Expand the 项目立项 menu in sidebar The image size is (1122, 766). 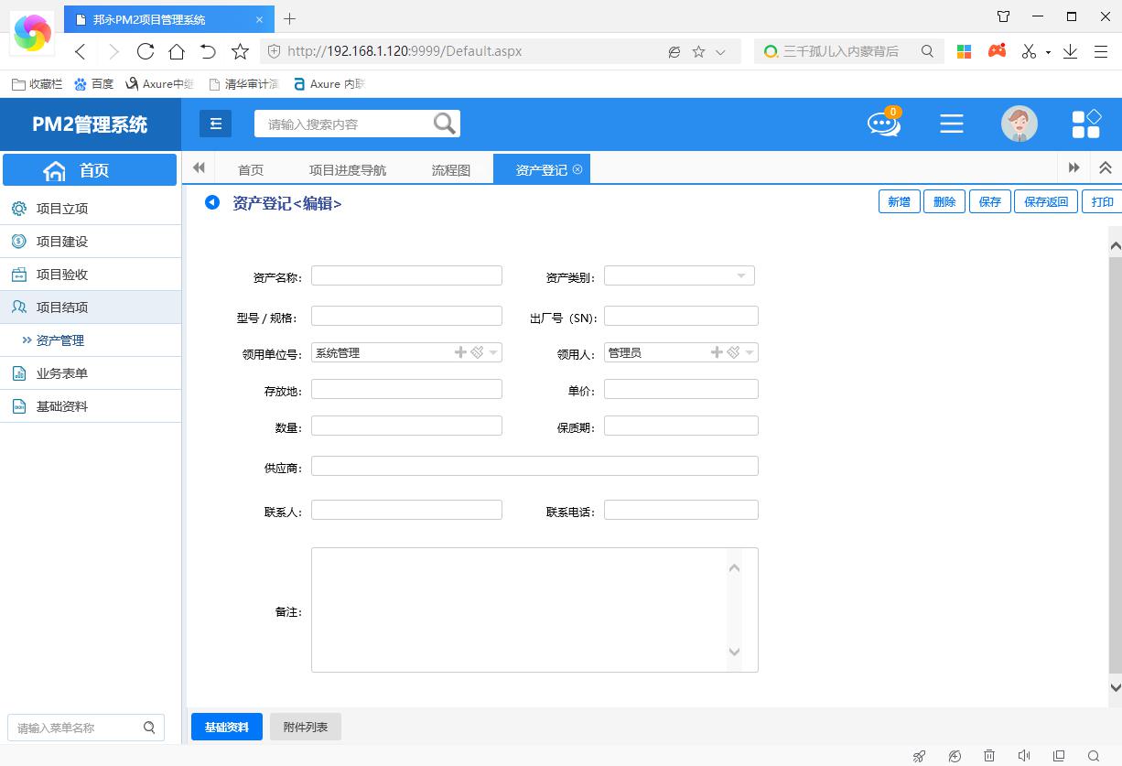click(62, 209)
